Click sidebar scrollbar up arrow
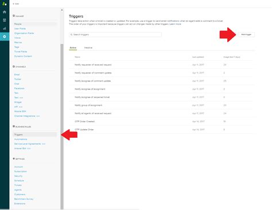 coord(62,10)
